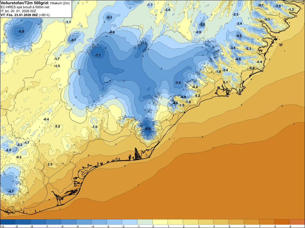Select the -2.0 temperature label near top
This screenshot has width=305, height=228.
pos(167,10)
